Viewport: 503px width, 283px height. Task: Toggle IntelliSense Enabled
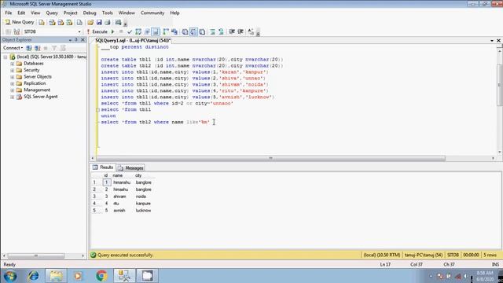156,31
